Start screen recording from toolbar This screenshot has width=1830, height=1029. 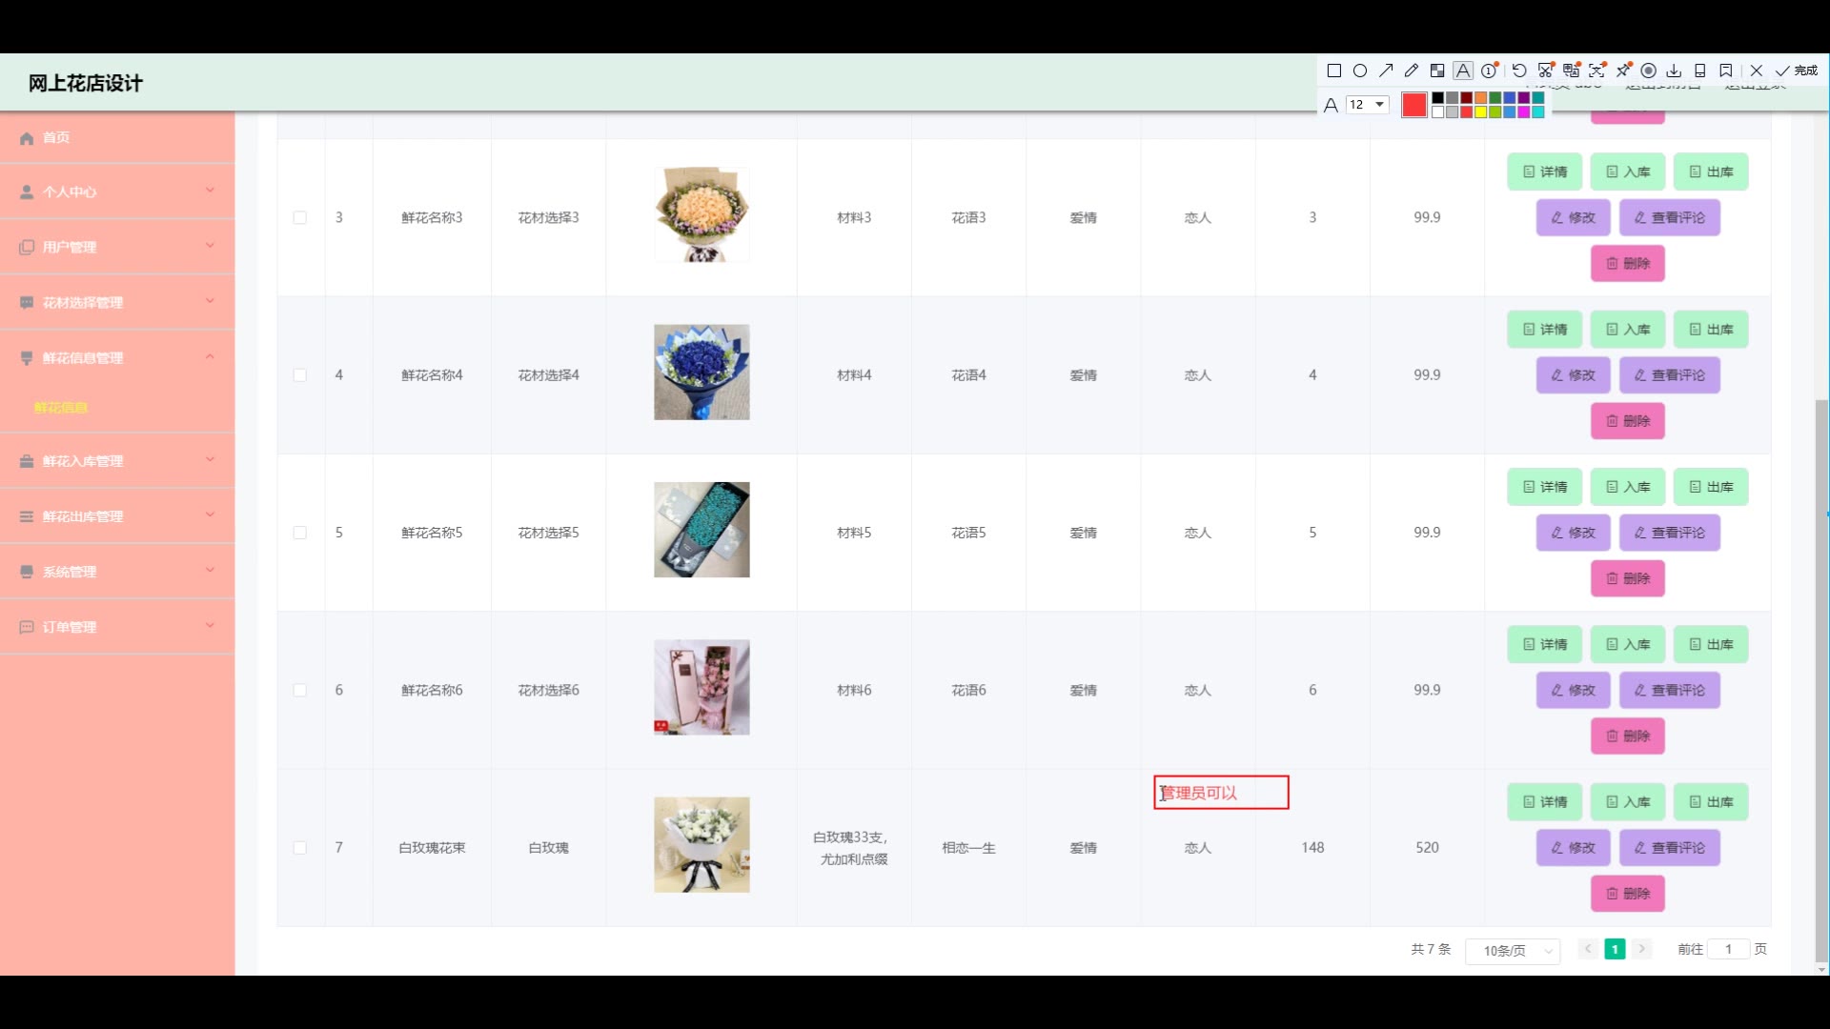point(1649,71)
